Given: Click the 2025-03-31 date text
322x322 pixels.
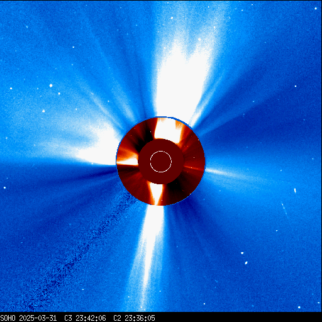Looking at the screenshot, I should 38,318.
